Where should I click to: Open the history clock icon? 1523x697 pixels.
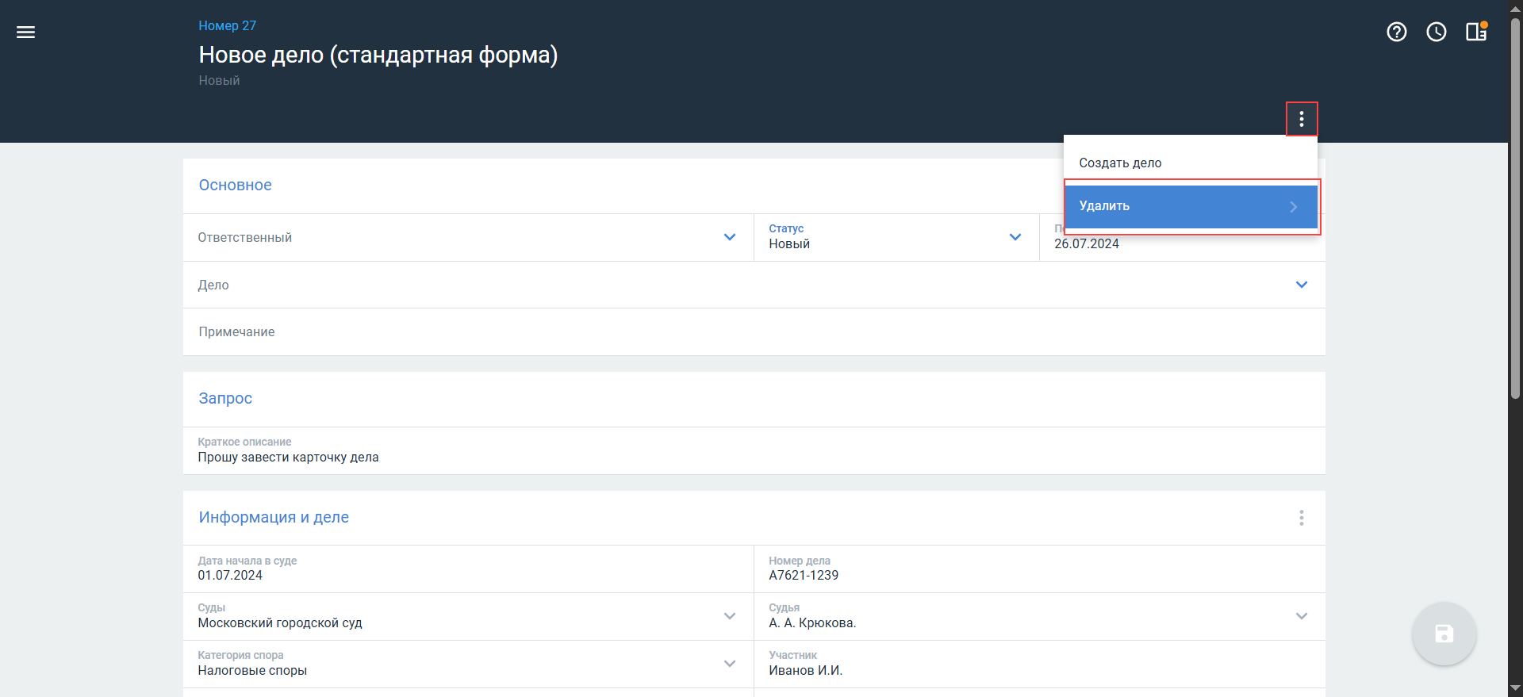[x=1436, y=32]
